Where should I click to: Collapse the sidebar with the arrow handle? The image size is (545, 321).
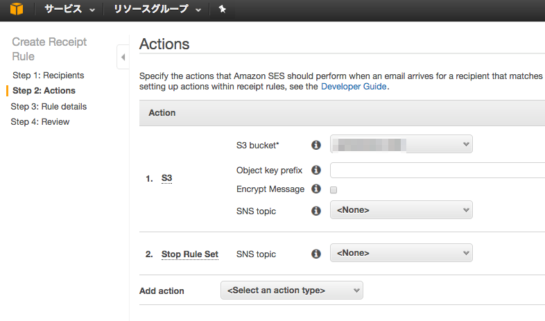click(123, 57)
